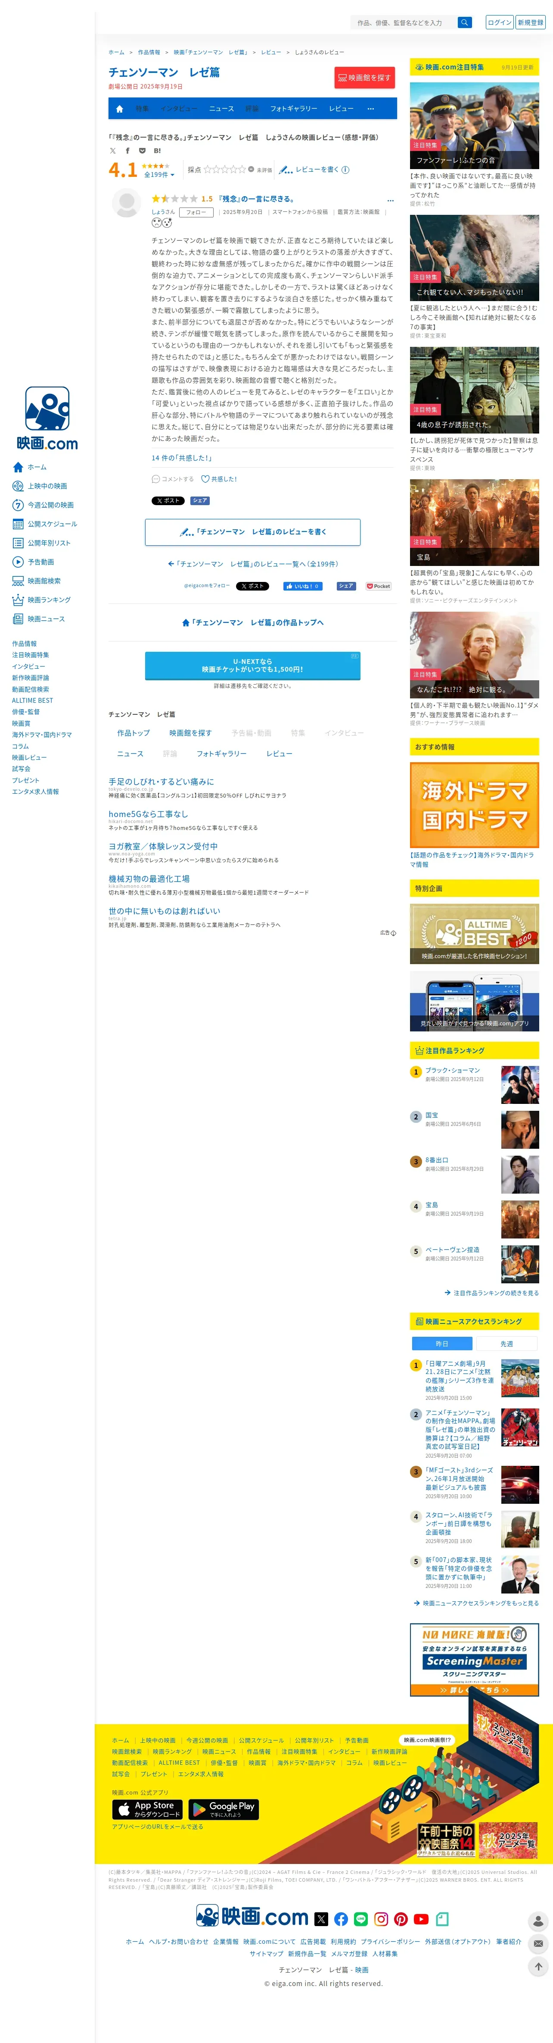Open 公開年別リスト in left sidebar
The height and width of the screenshot is (2043, 553).
[x=41, y=543]
